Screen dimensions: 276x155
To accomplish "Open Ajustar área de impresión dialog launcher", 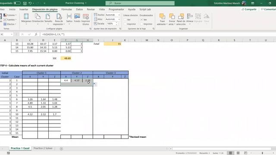I will (120, 29).
